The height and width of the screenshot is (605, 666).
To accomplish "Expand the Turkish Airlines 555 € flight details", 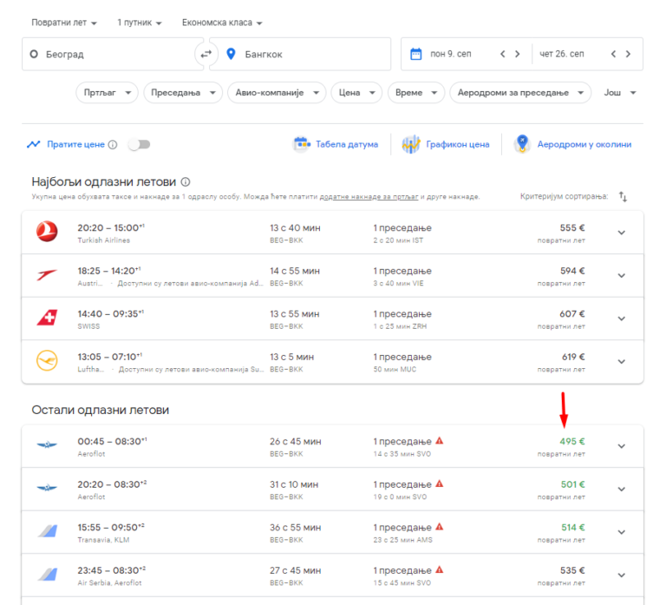I will coord(621,233).
